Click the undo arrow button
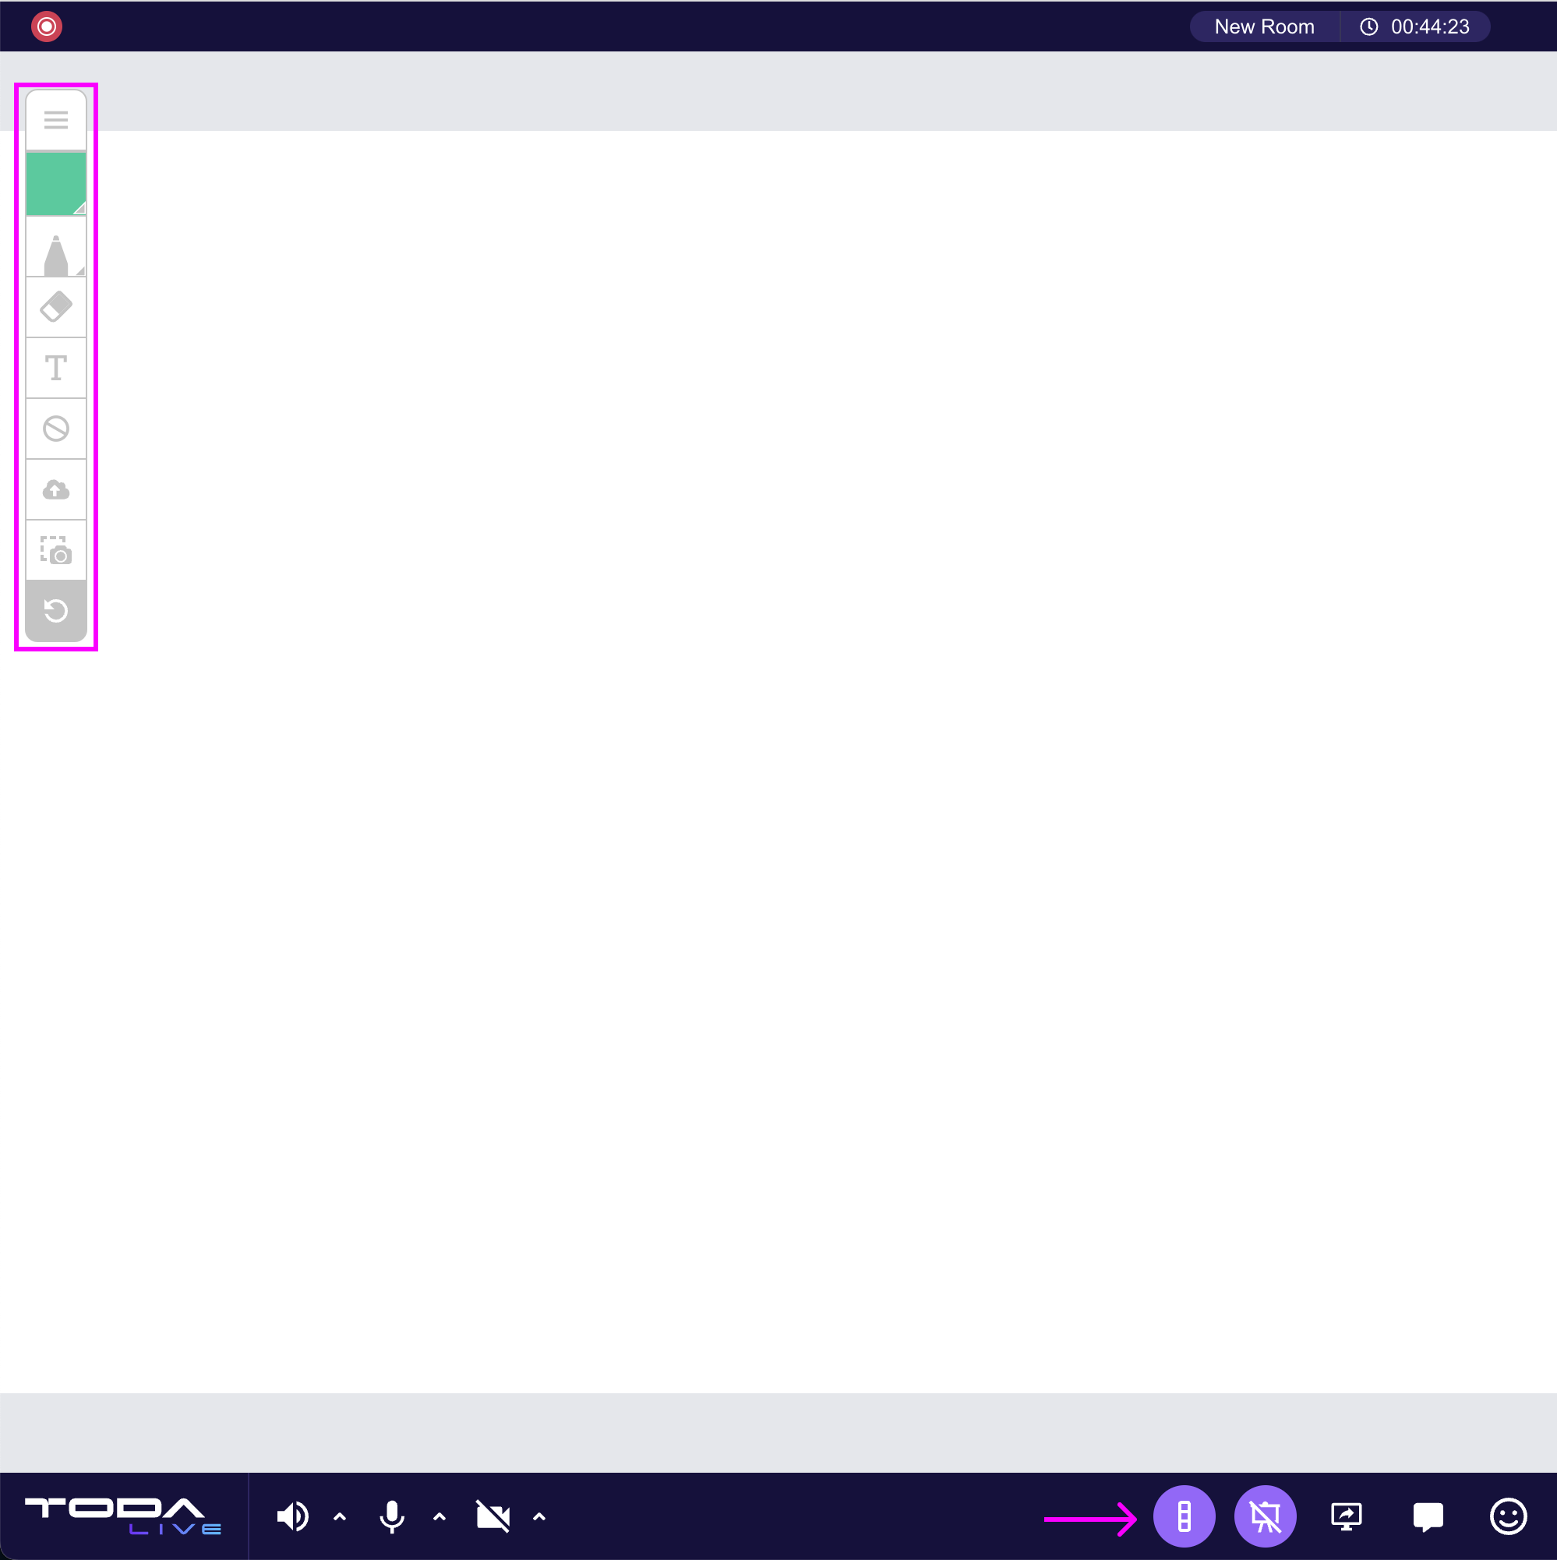 56,610
